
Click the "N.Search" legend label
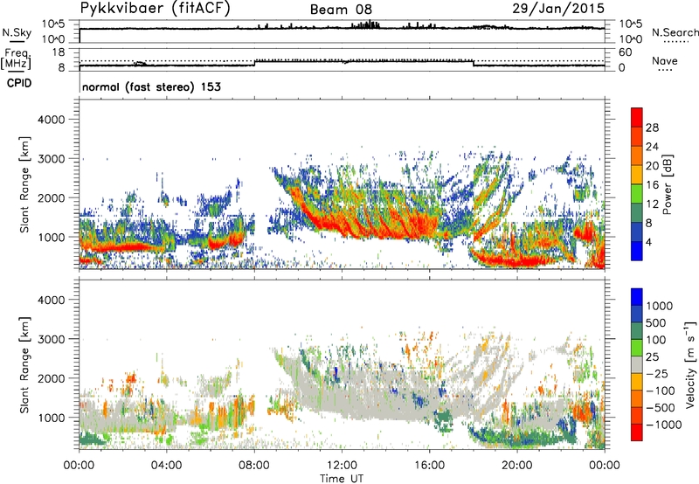[675, 32]
